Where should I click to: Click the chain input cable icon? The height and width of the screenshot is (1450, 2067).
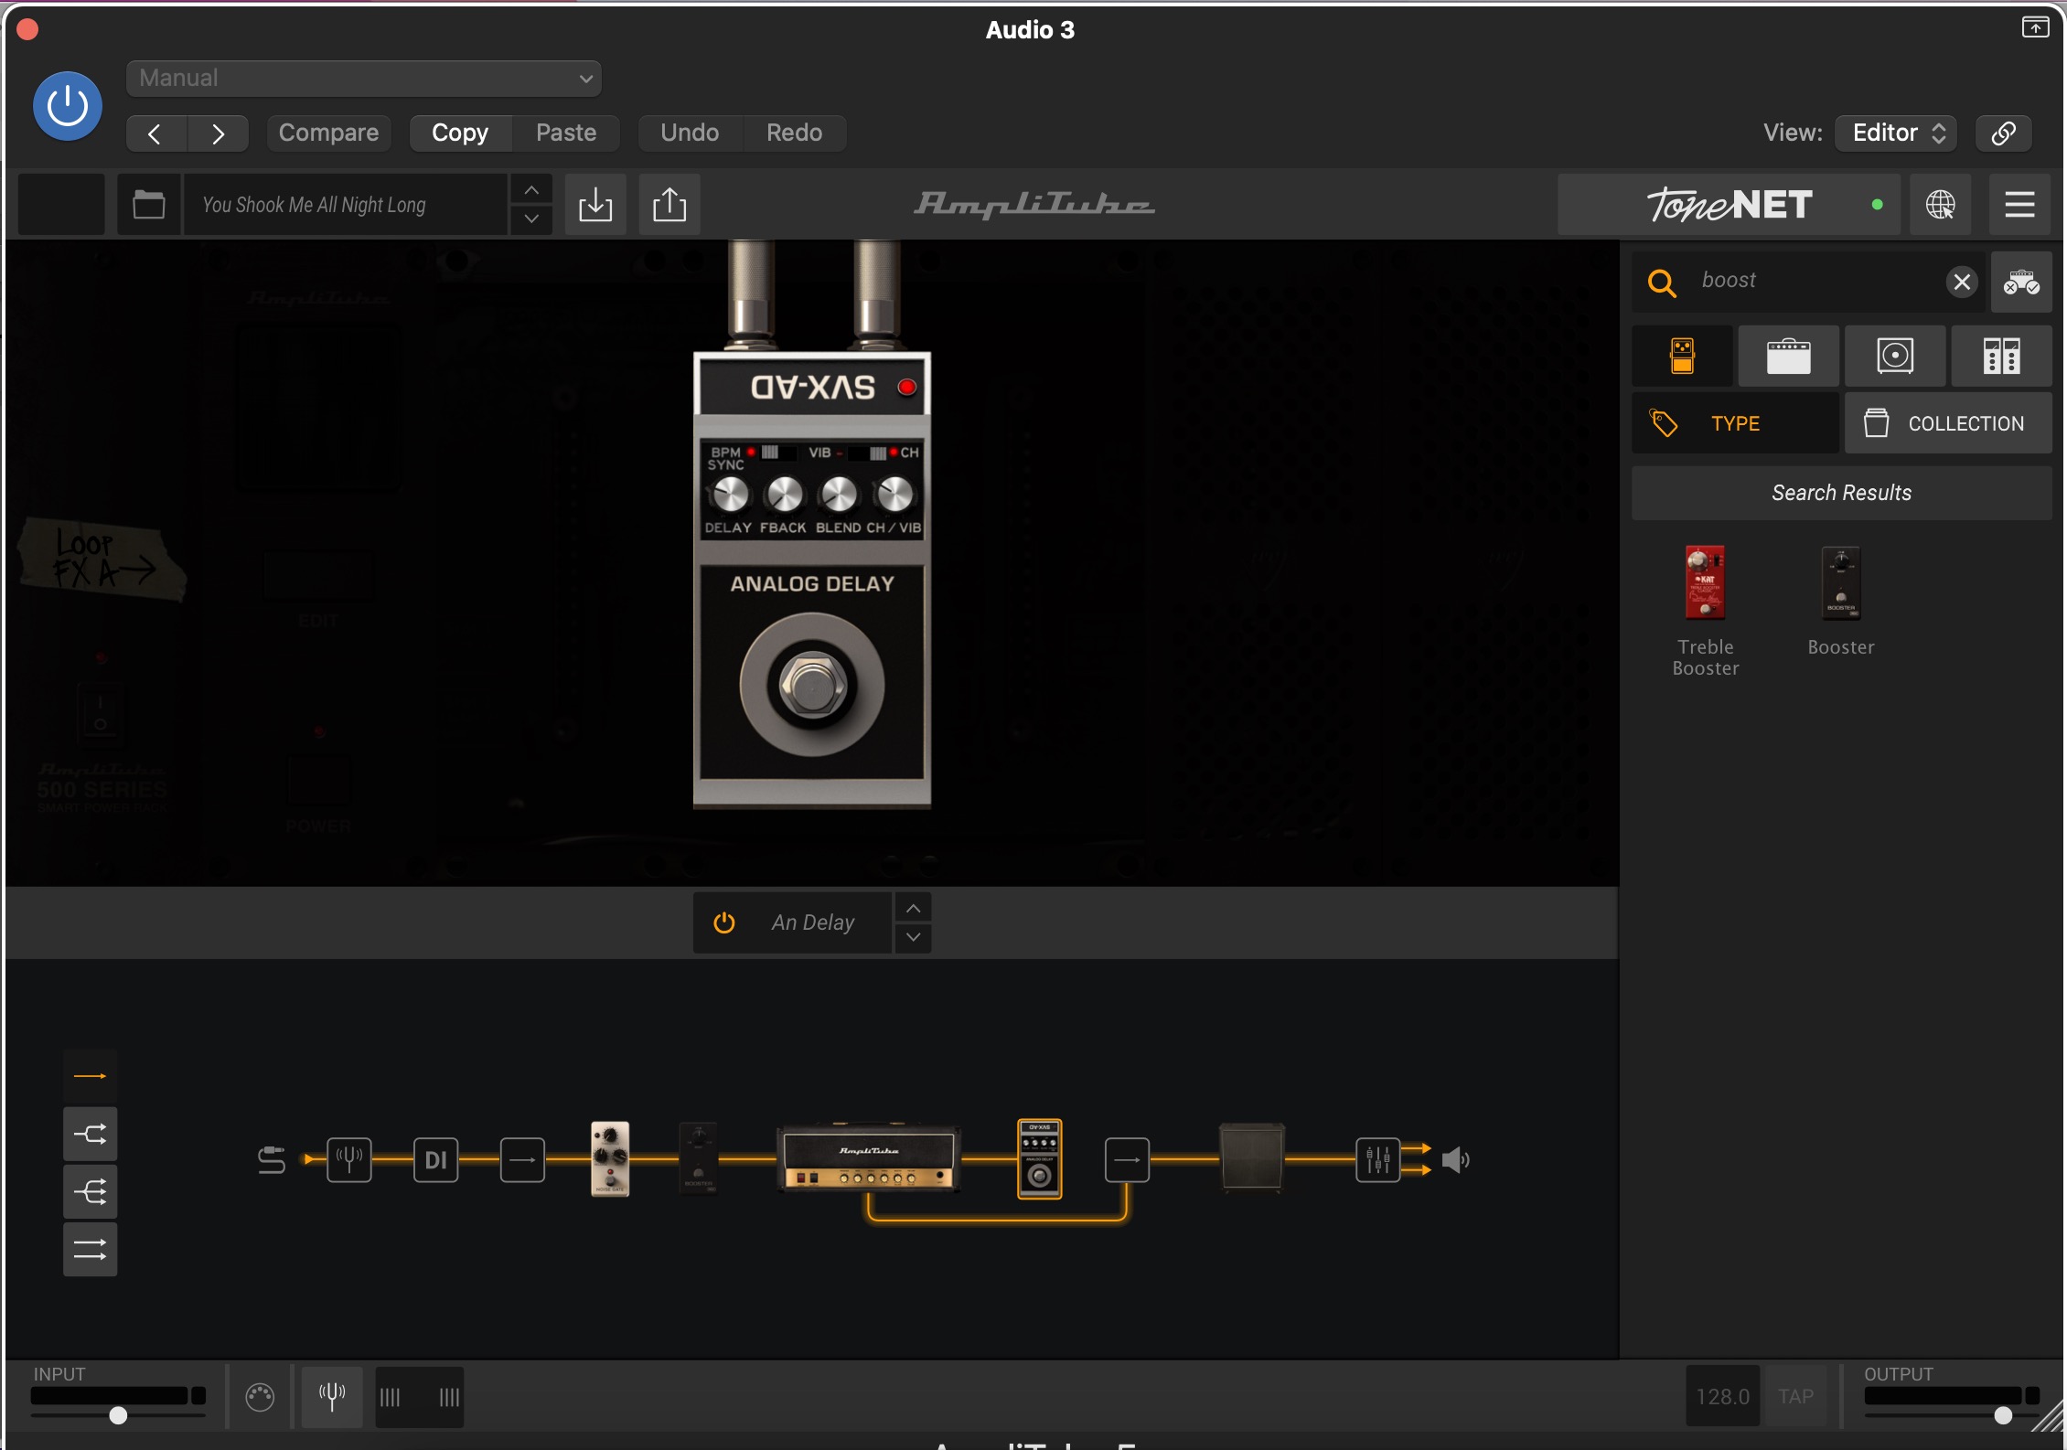point(272,1160)
